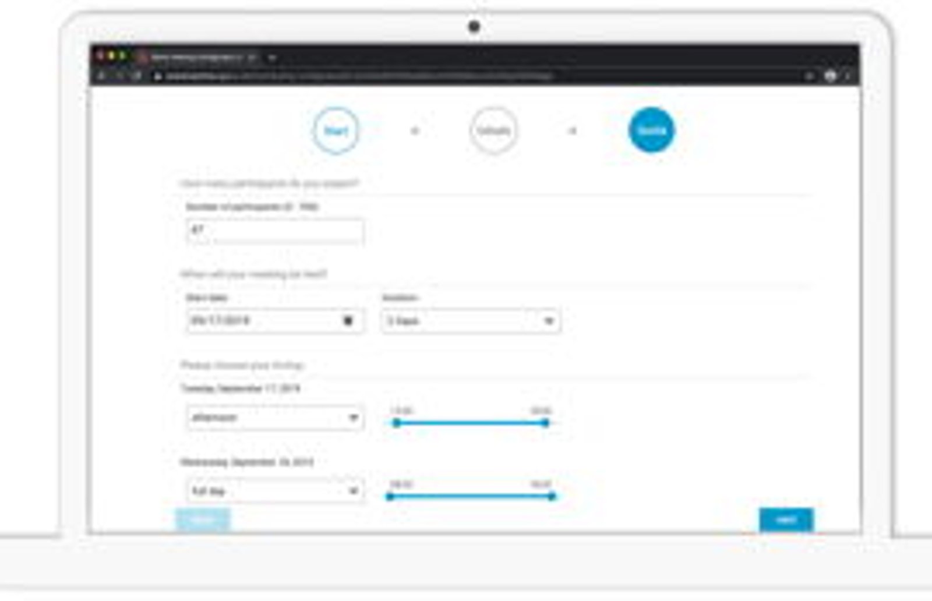Image resolution: width=932 pixels, height=601 pixels.
Task: Open the afternoon timing dropdown for Tuesday
Action: 275,418
